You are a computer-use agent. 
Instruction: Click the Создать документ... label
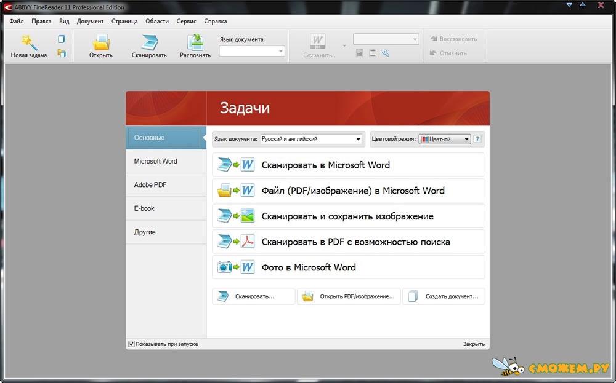(452, 296)
